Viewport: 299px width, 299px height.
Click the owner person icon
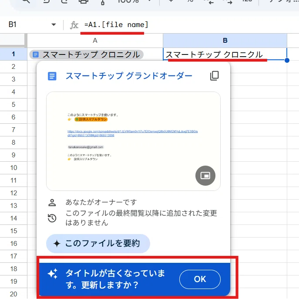(52, 203)
